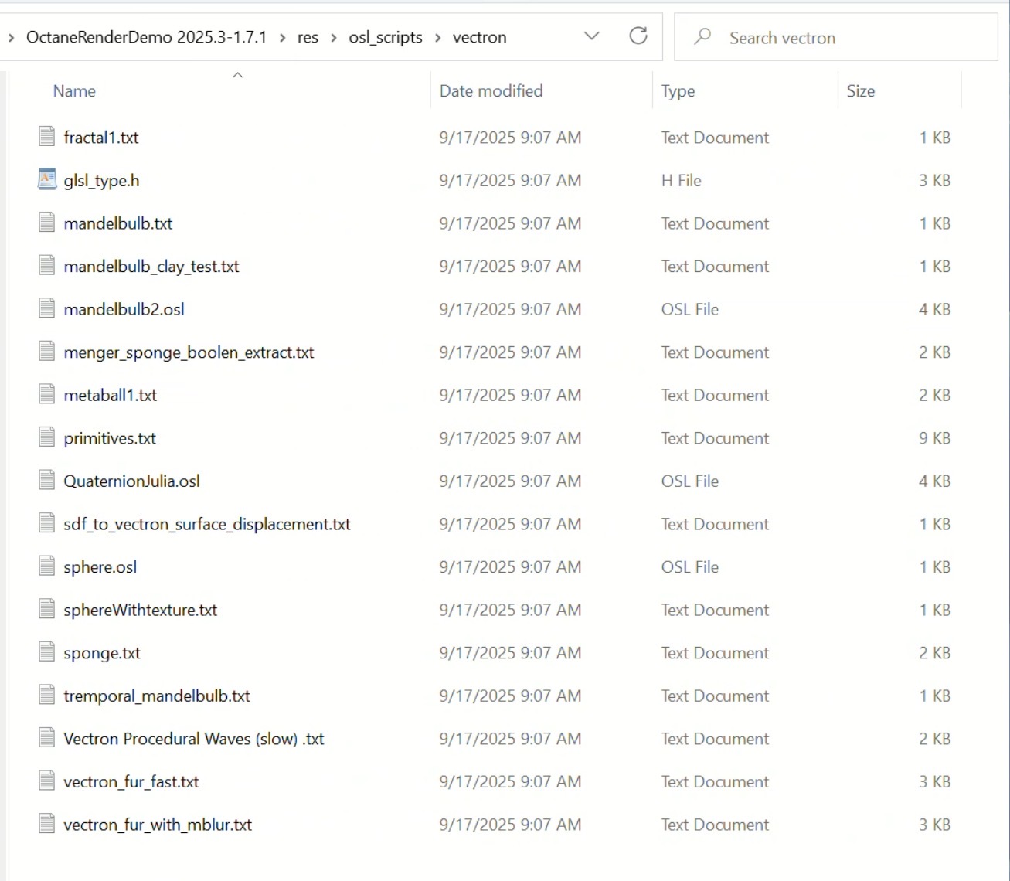Pick the mandelbulb_clay_test.txt file name
This screenshot has width=1010, height=881.
point(151,267)
